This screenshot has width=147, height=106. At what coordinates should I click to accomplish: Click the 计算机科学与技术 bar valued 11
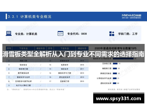115,78
